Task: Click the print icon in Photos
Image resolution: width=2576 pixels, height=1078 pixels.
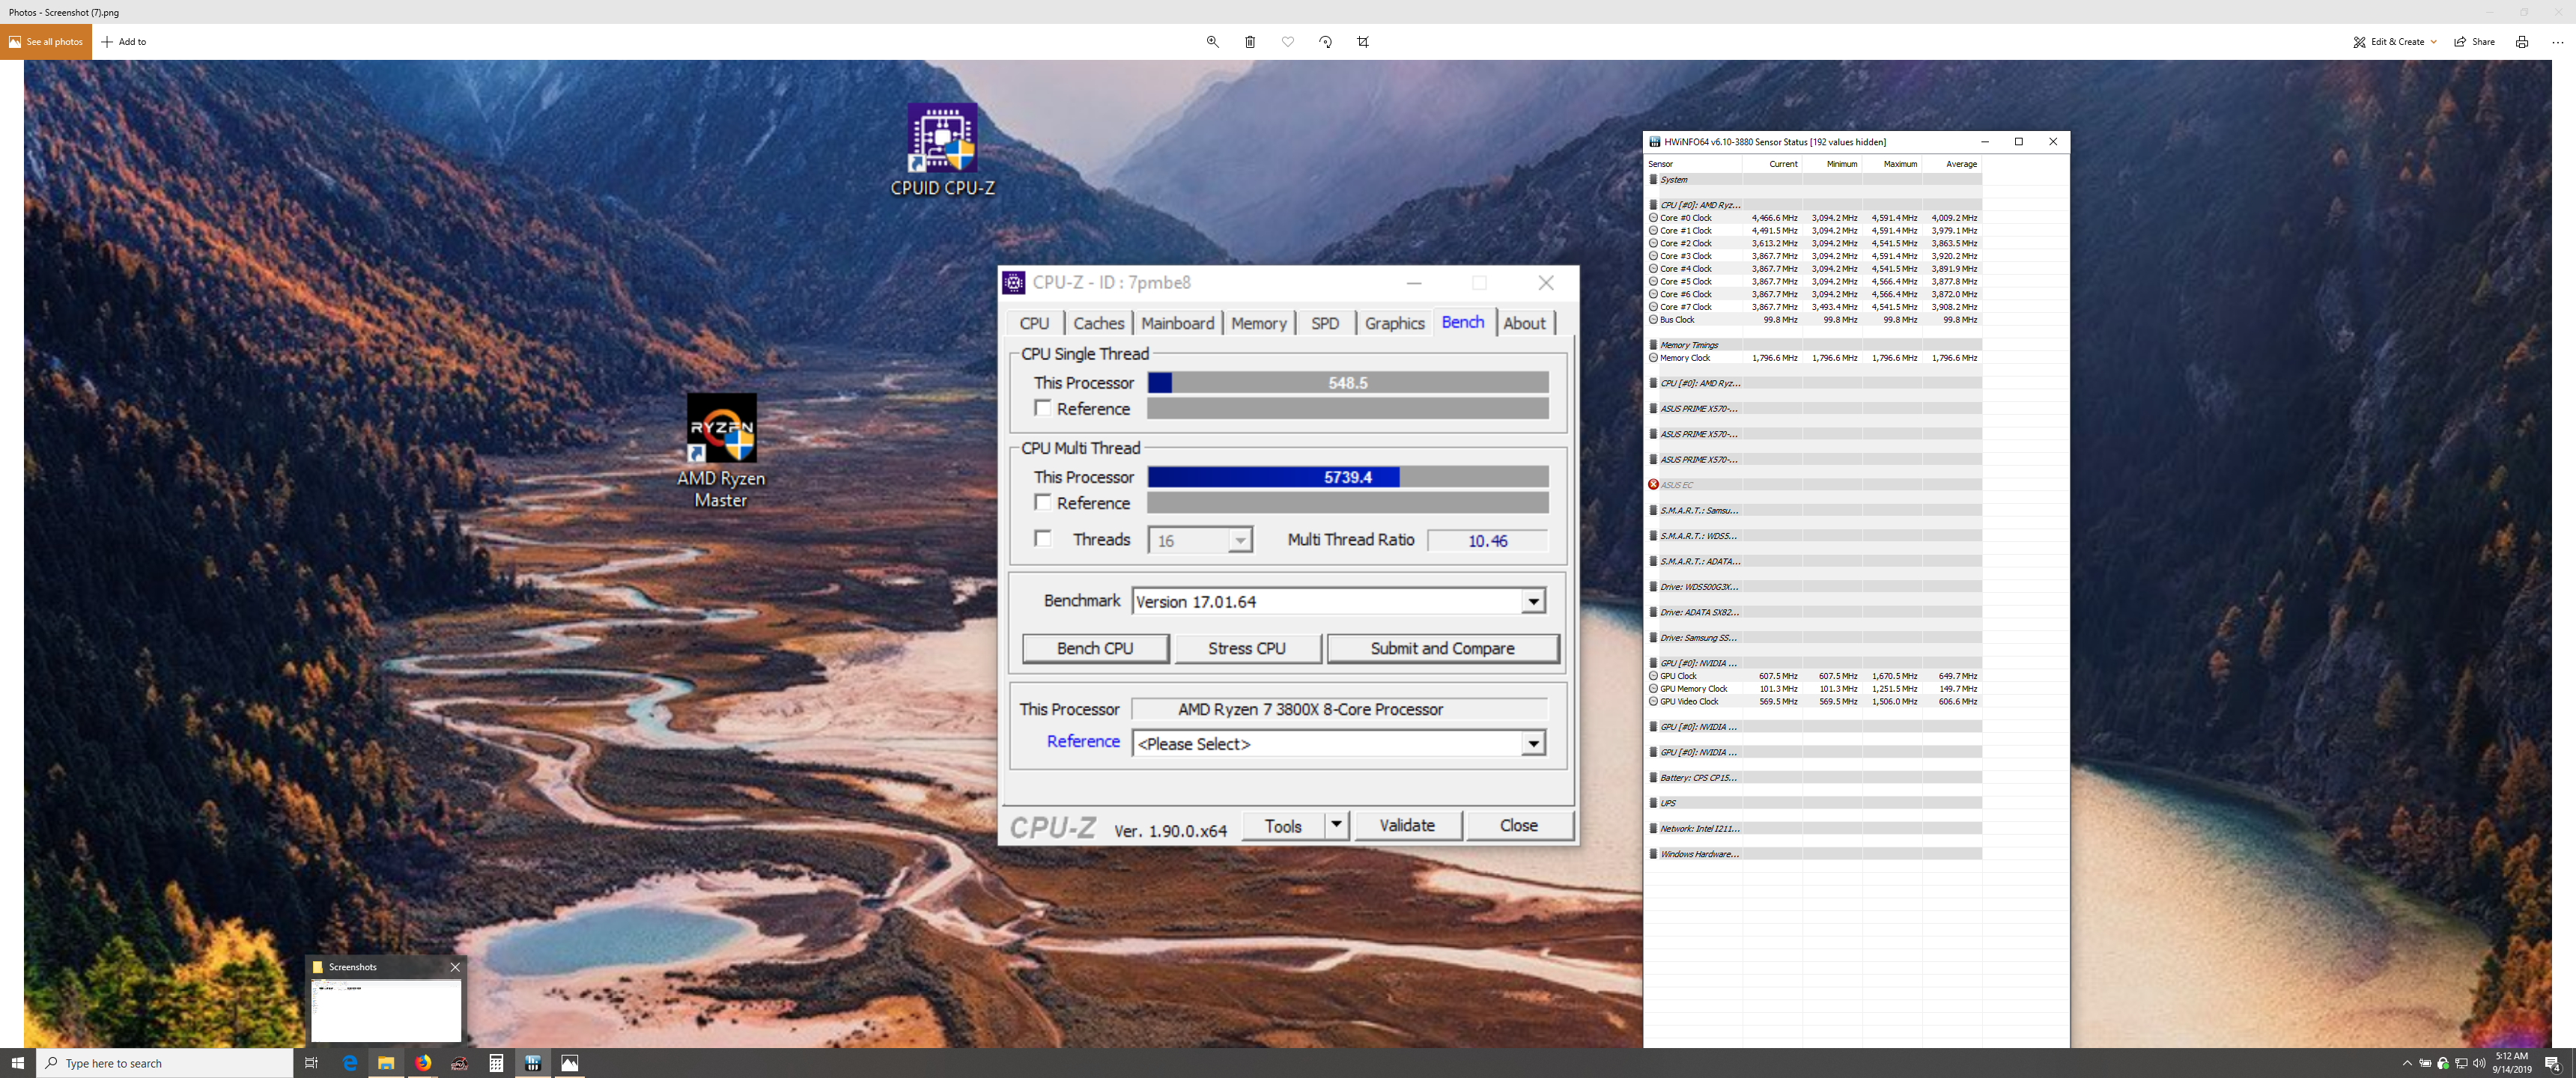Action: 2521,42
